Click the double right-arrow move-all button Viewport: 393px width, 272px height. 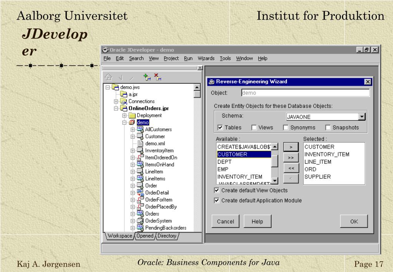tap(291, 158)
